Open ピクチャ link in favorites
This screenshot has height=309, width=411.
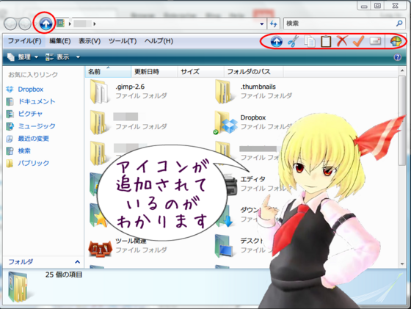tap(30, 114)
